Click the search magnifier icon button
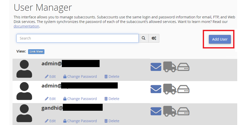 click(x=144, y=38)
